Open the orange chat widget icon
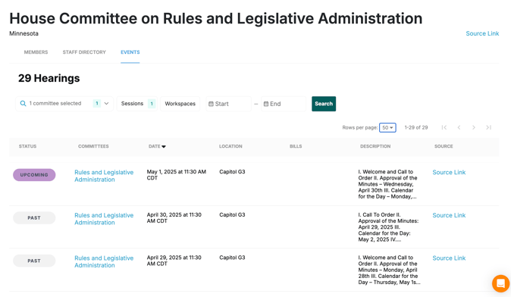511x297 pixels. pos(501,283)
